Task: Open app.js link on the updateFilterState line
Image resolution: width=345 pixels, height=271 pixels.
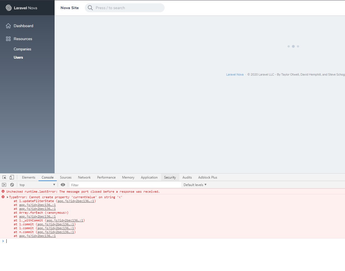Action: click(76, 201)
